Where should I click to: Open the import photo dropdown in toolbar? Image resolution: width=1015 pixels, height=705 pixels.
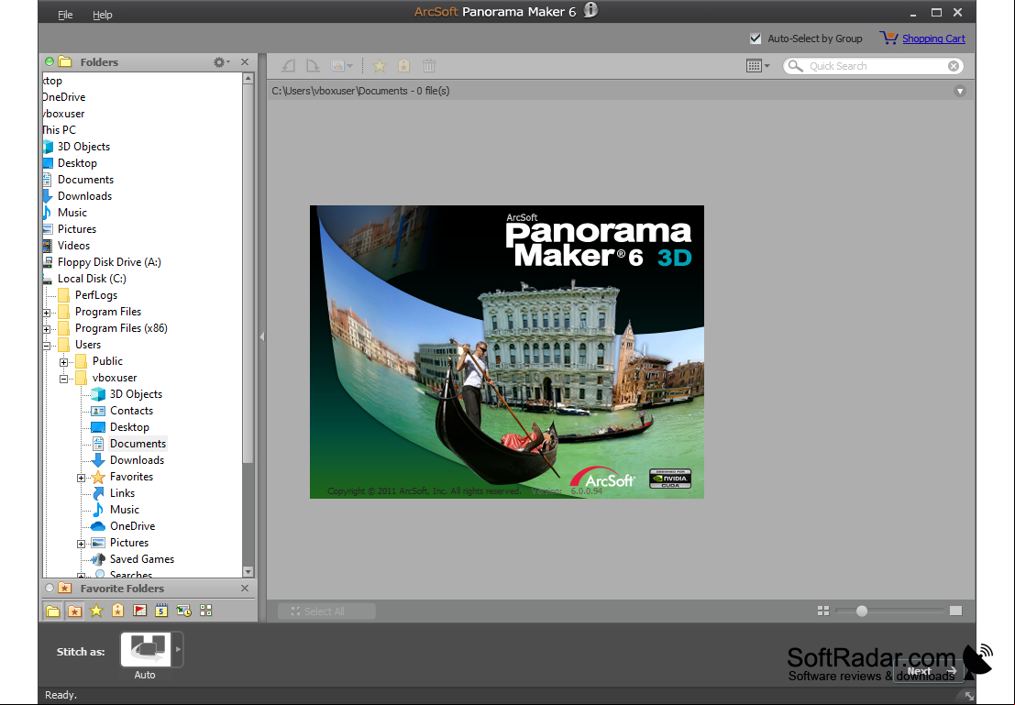tap(342, 65)
